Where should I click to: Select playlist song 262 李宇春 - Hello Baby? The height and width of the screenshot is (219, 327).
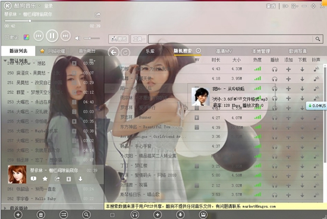tap(52, 199)
